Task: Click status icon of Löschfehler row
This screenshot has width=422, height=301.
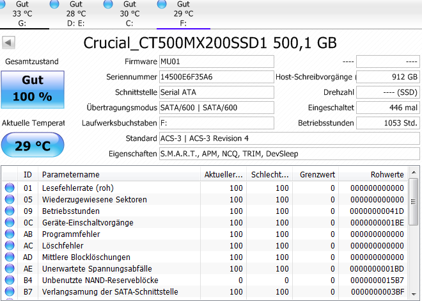Action: tap(10, 245)
